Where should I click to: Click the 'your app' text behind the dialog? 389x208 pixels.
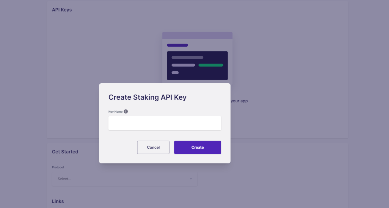[x=239, y=101]
